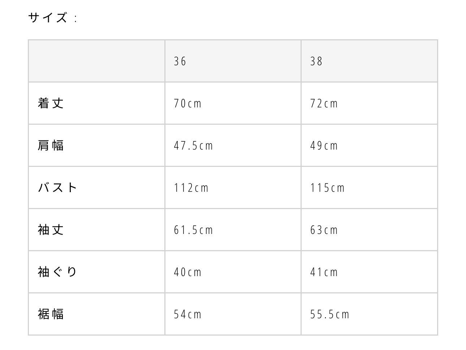The height and width of the screenshot is (350, 466).
Task: Select the 70cm length cell
Action: coord(187,104)
